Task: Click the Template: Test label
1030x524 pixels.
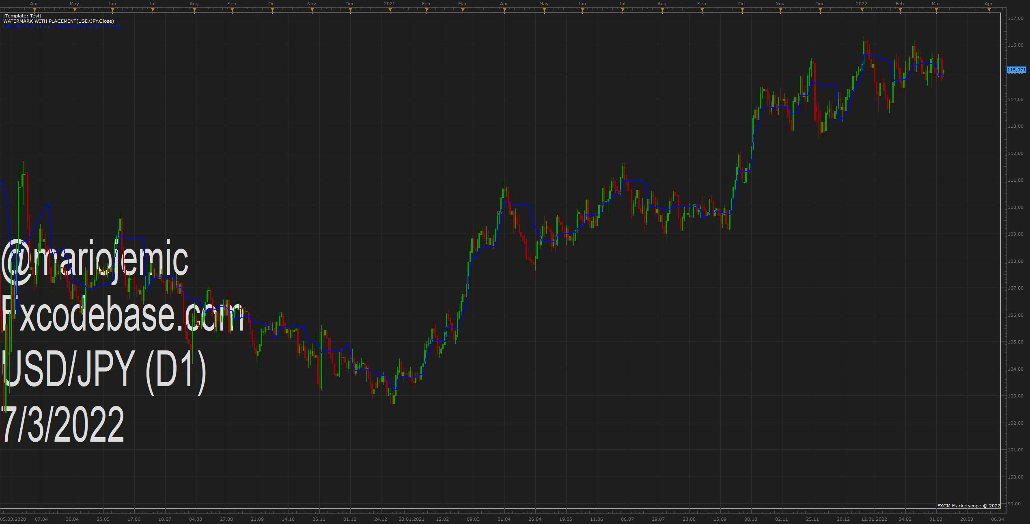Action: tap(22, 16)
